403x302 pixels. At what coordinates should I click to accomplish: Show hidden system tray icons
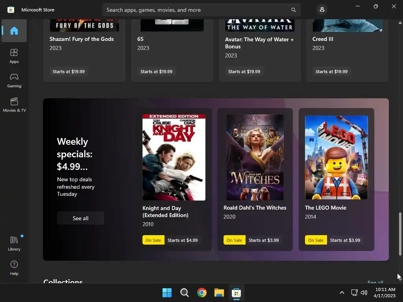coord(342,293)
